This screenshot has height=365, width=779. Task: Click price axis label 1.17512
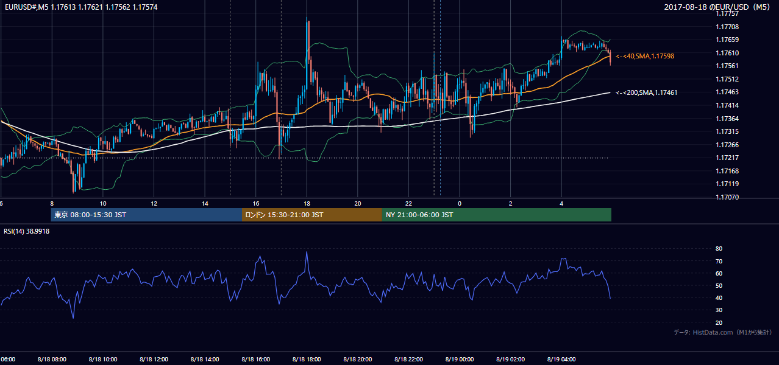727,79
